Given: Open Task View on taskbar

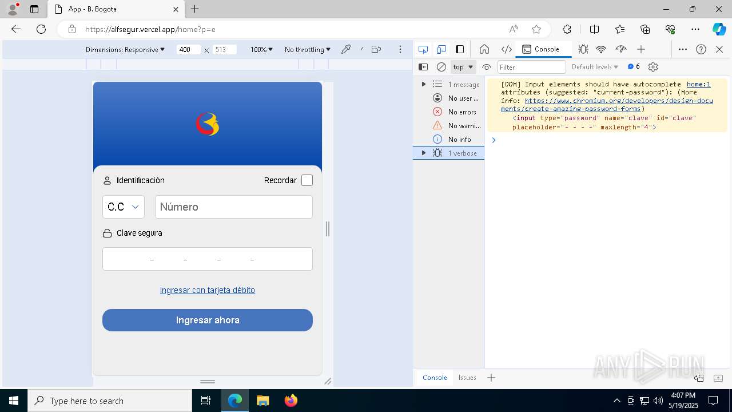Looking at the screenshot, I should pos(206,401).
